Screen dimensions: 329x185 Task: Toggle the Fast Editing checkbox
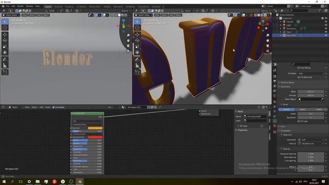(x=299, y=68)
